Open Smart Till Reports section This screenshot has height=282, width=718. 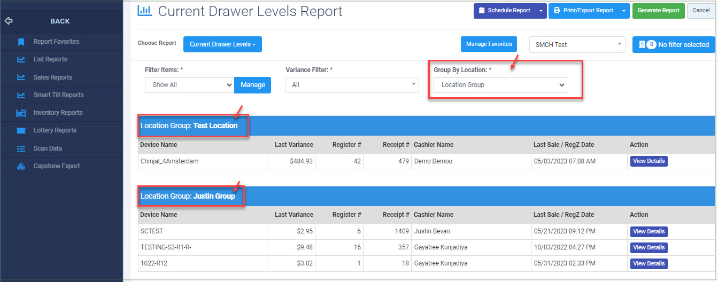click(x=58, y=95)
